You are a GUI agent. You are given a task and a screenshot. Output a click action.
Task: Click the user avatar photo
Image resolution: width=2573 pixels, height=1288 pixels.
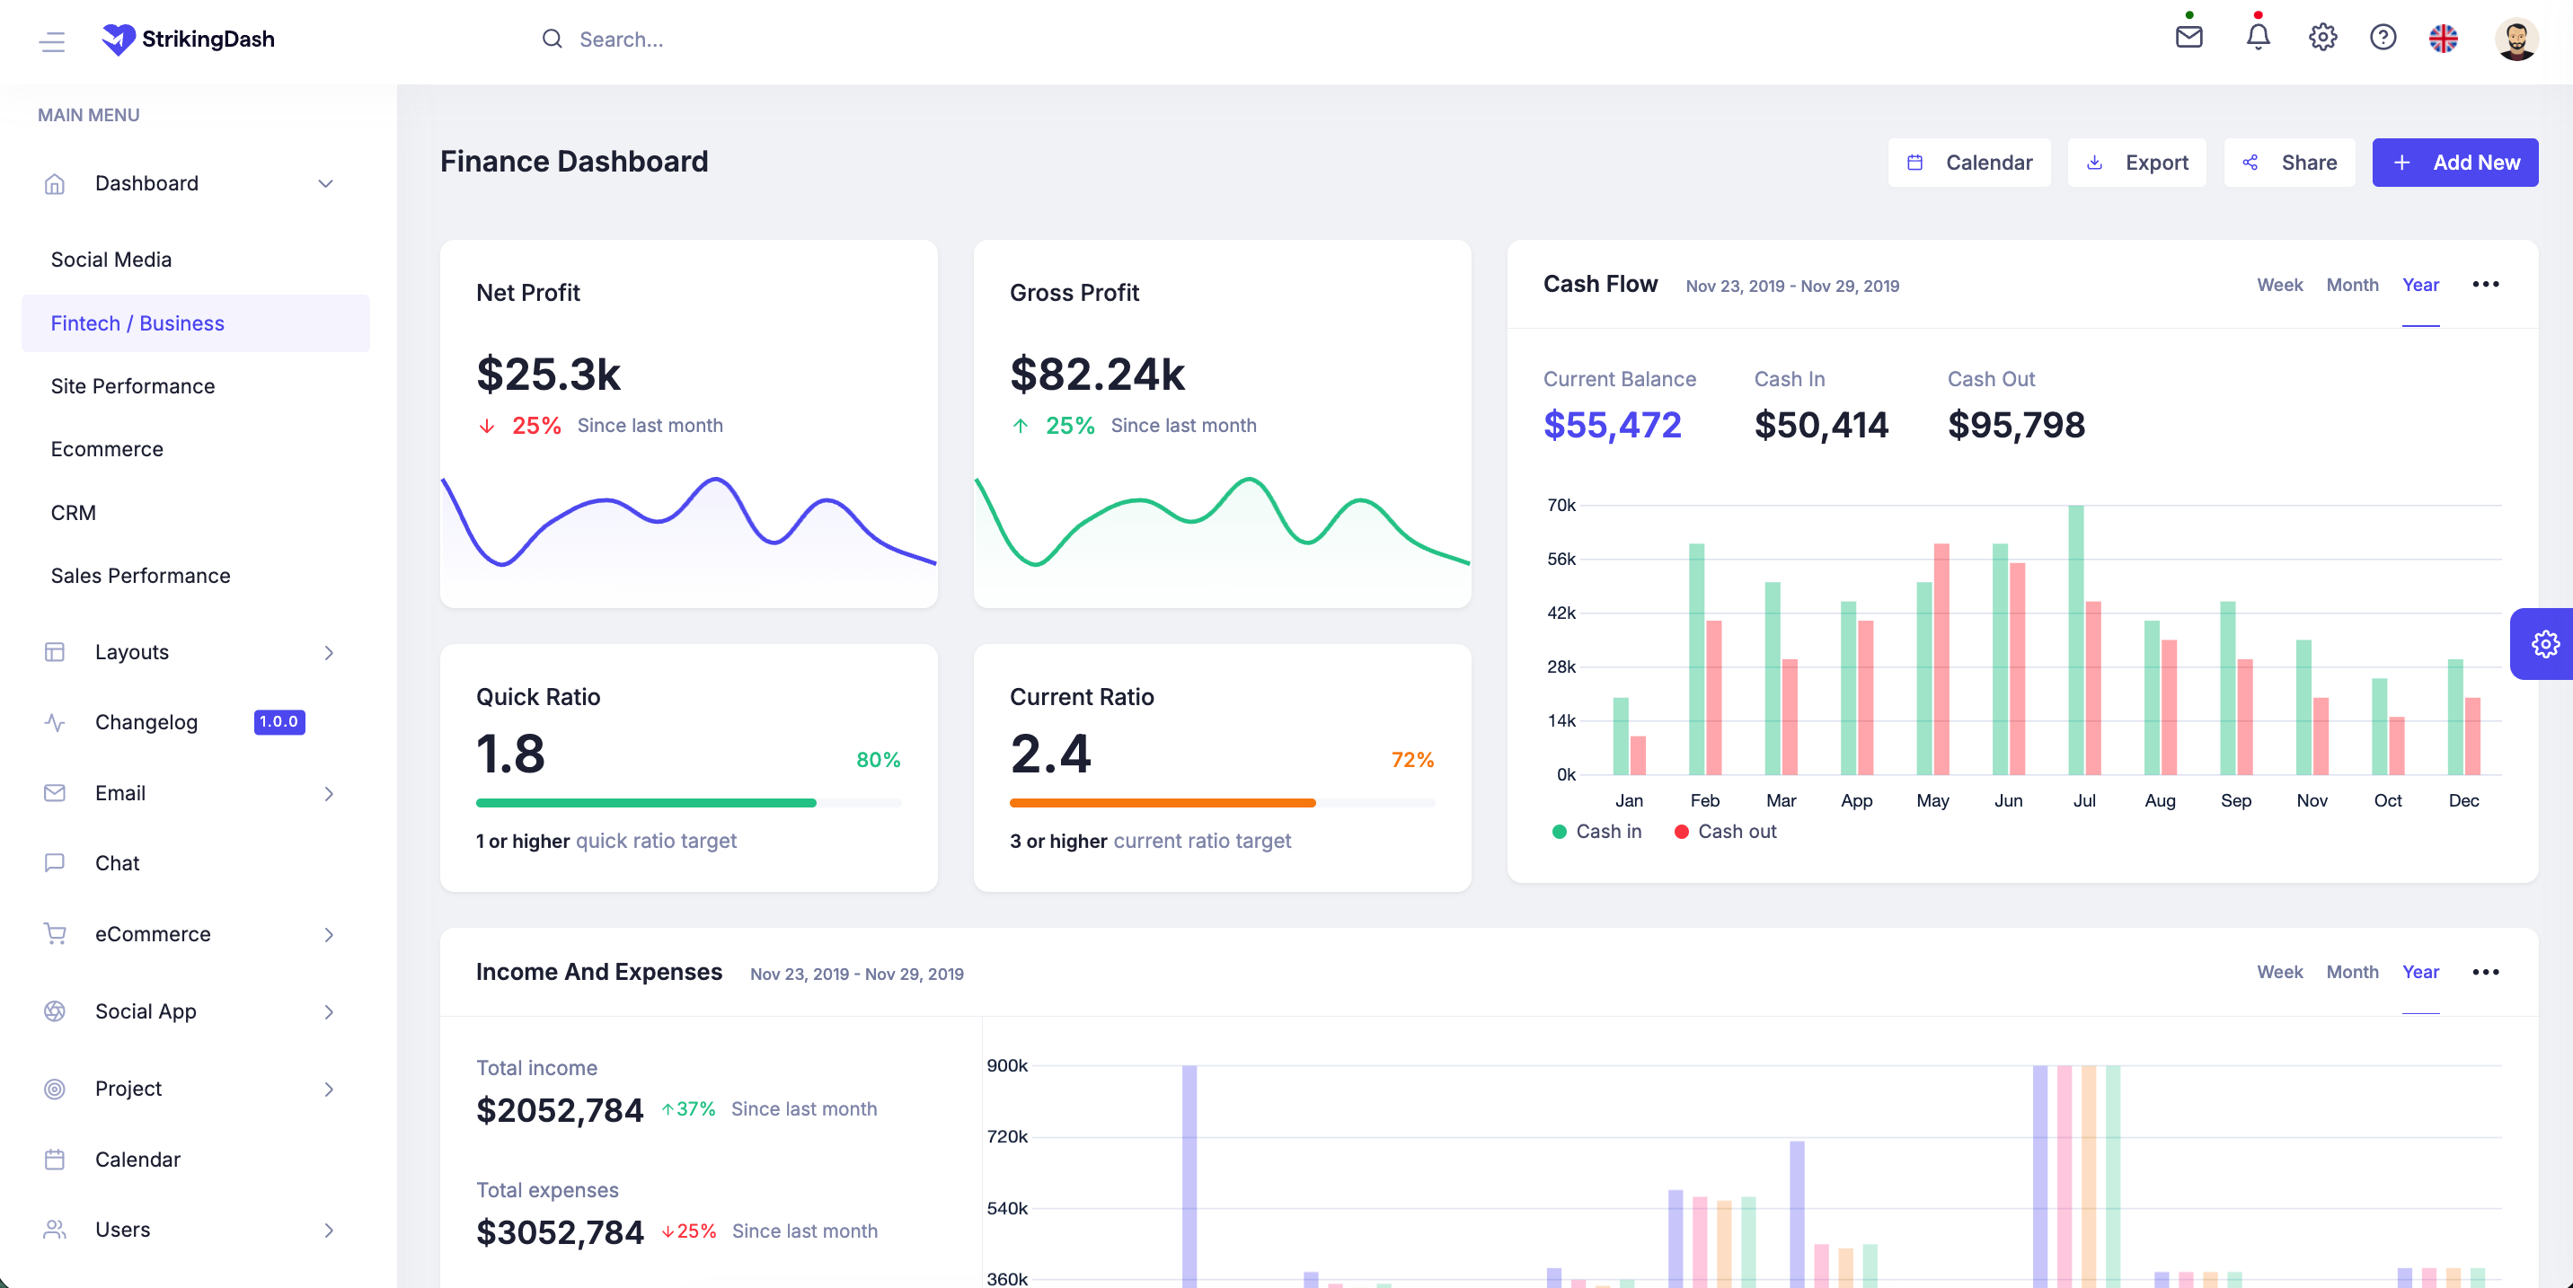coord(2516,39)
